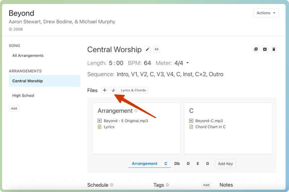This screenshot has height=192, width=289.
Task: Click the info icon next to Schedule
Action: (x=112, y=185)
